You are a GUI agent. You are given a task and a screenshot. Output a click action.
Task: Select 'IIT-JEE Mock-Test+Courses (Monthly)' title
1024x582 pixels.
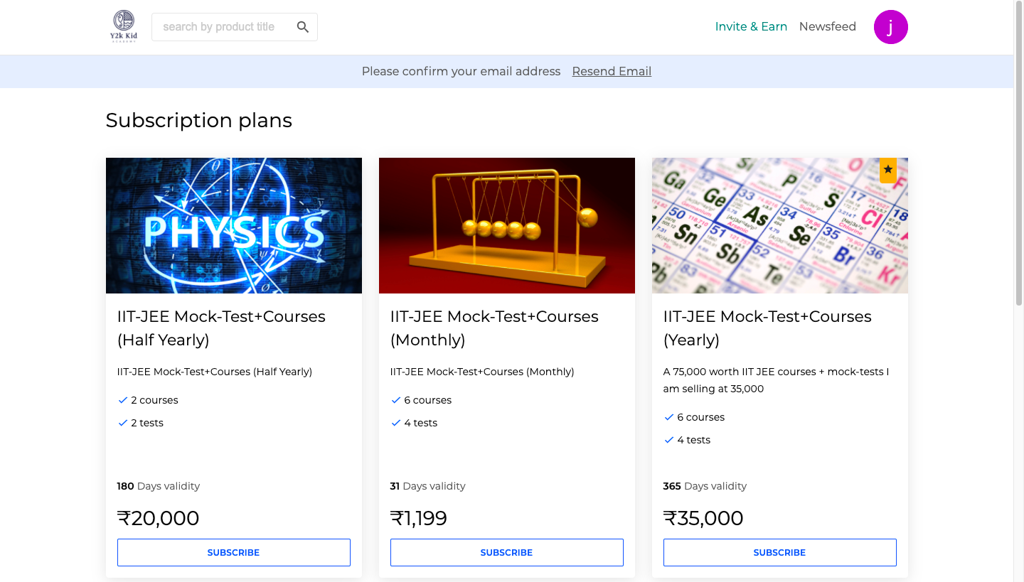click(494, 328)
